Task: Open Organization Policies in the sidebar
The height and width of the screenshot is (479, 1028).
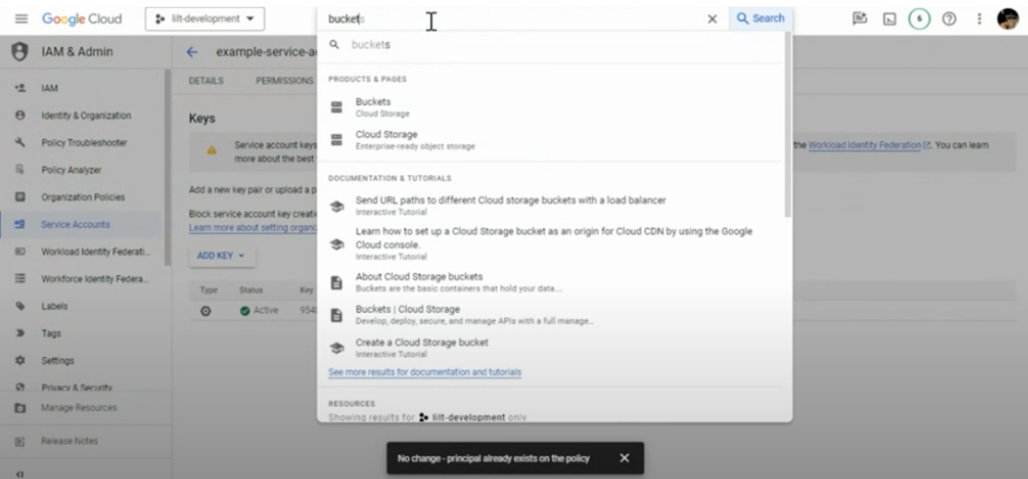Action: (x=84, y=197)
